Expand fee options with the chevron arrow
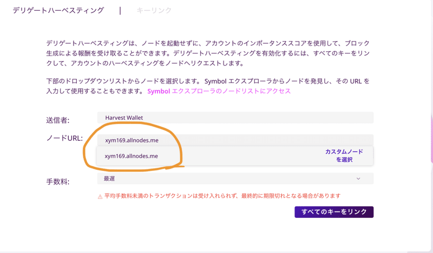The image size is (433, 253). coord(358,179)
